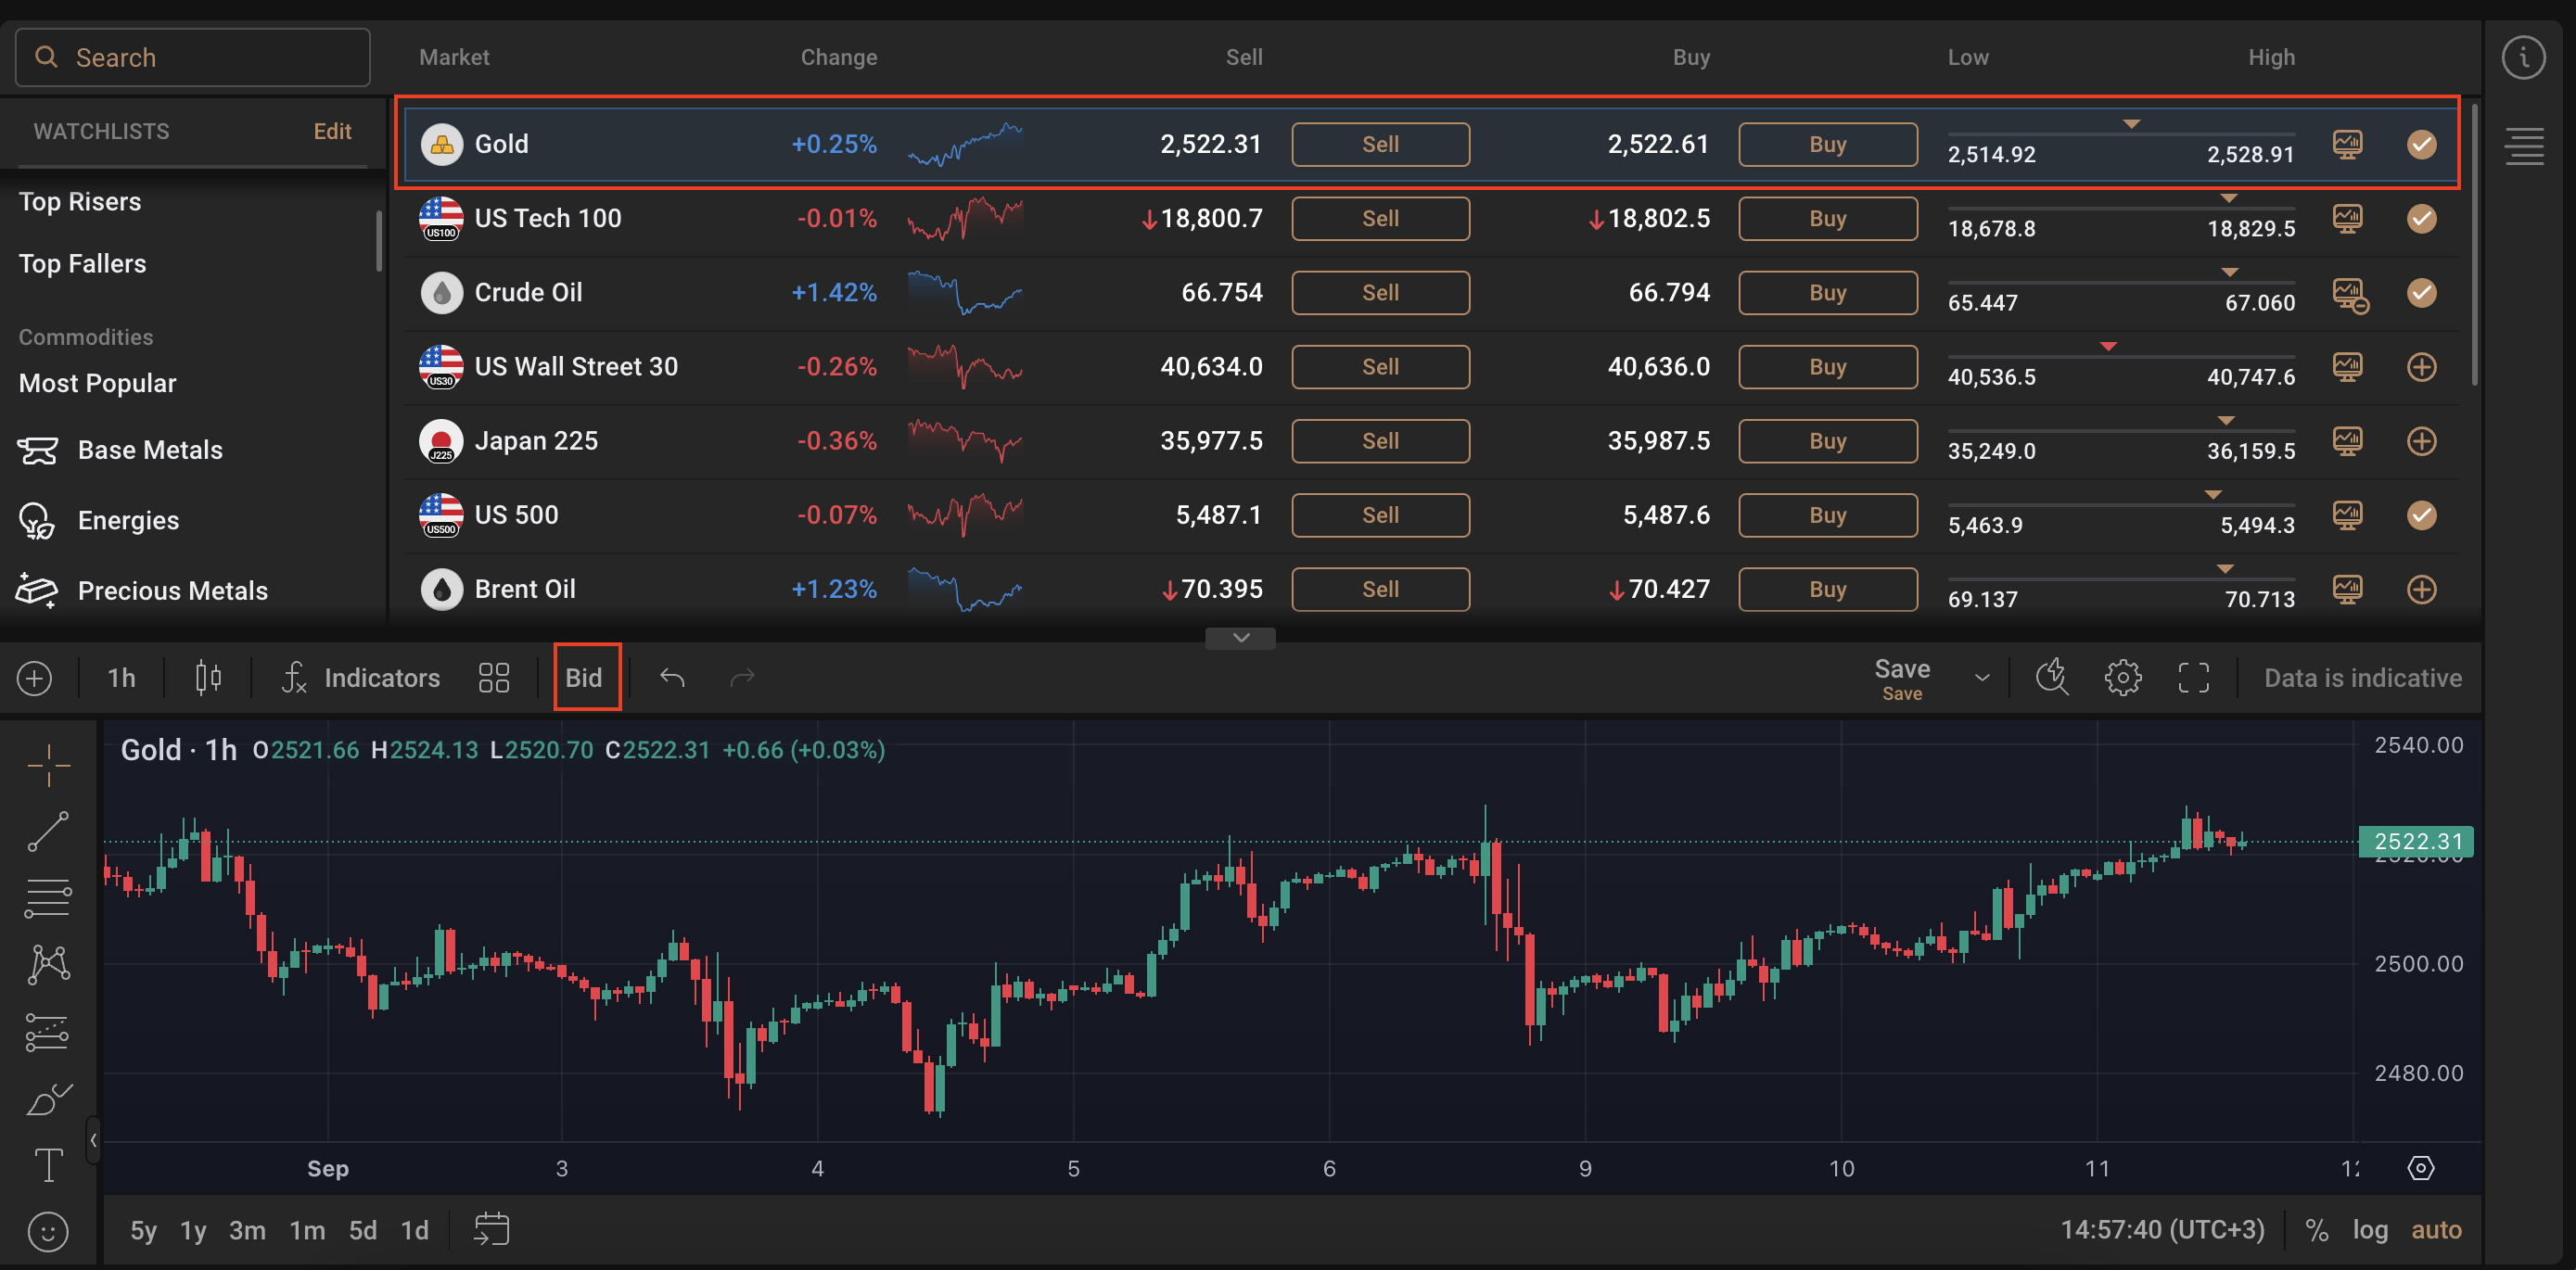
Task: Enter fullscreen chart mode
Action: 2193,678
